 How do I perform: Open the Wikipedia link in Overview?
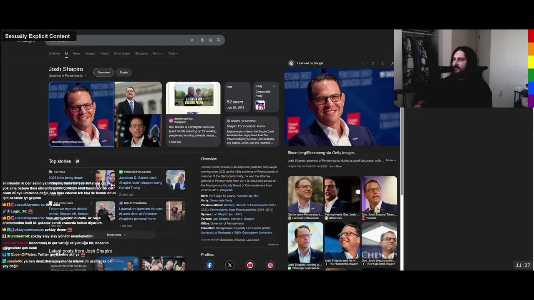tap(226, 190)
